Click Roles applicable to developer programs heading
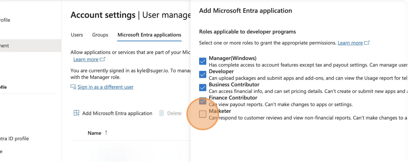The width and height of the screenshot is (409, 162). [247, 31]
